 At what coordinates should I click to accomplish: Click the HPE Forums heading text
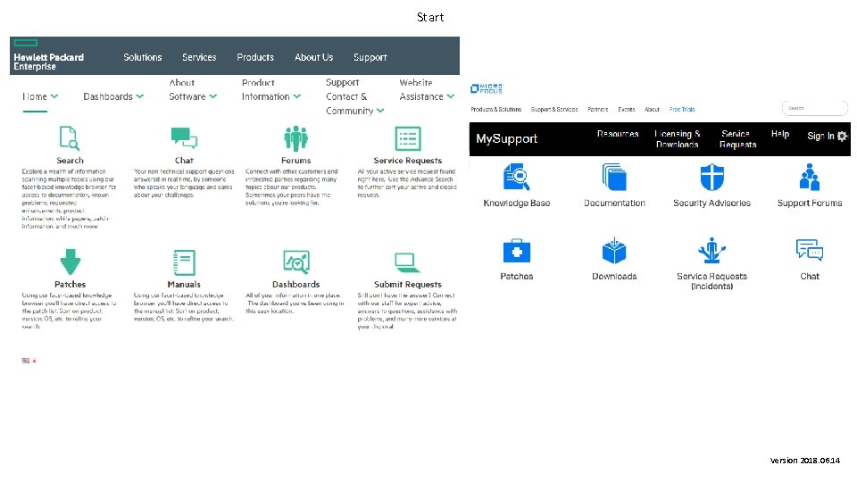pyautogui.click(x=295, y=160)
